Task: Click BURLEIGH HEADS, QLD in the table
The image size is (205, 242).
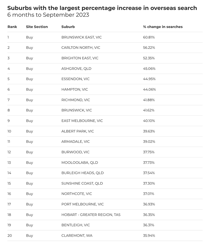Action: [x=83, y=173]
